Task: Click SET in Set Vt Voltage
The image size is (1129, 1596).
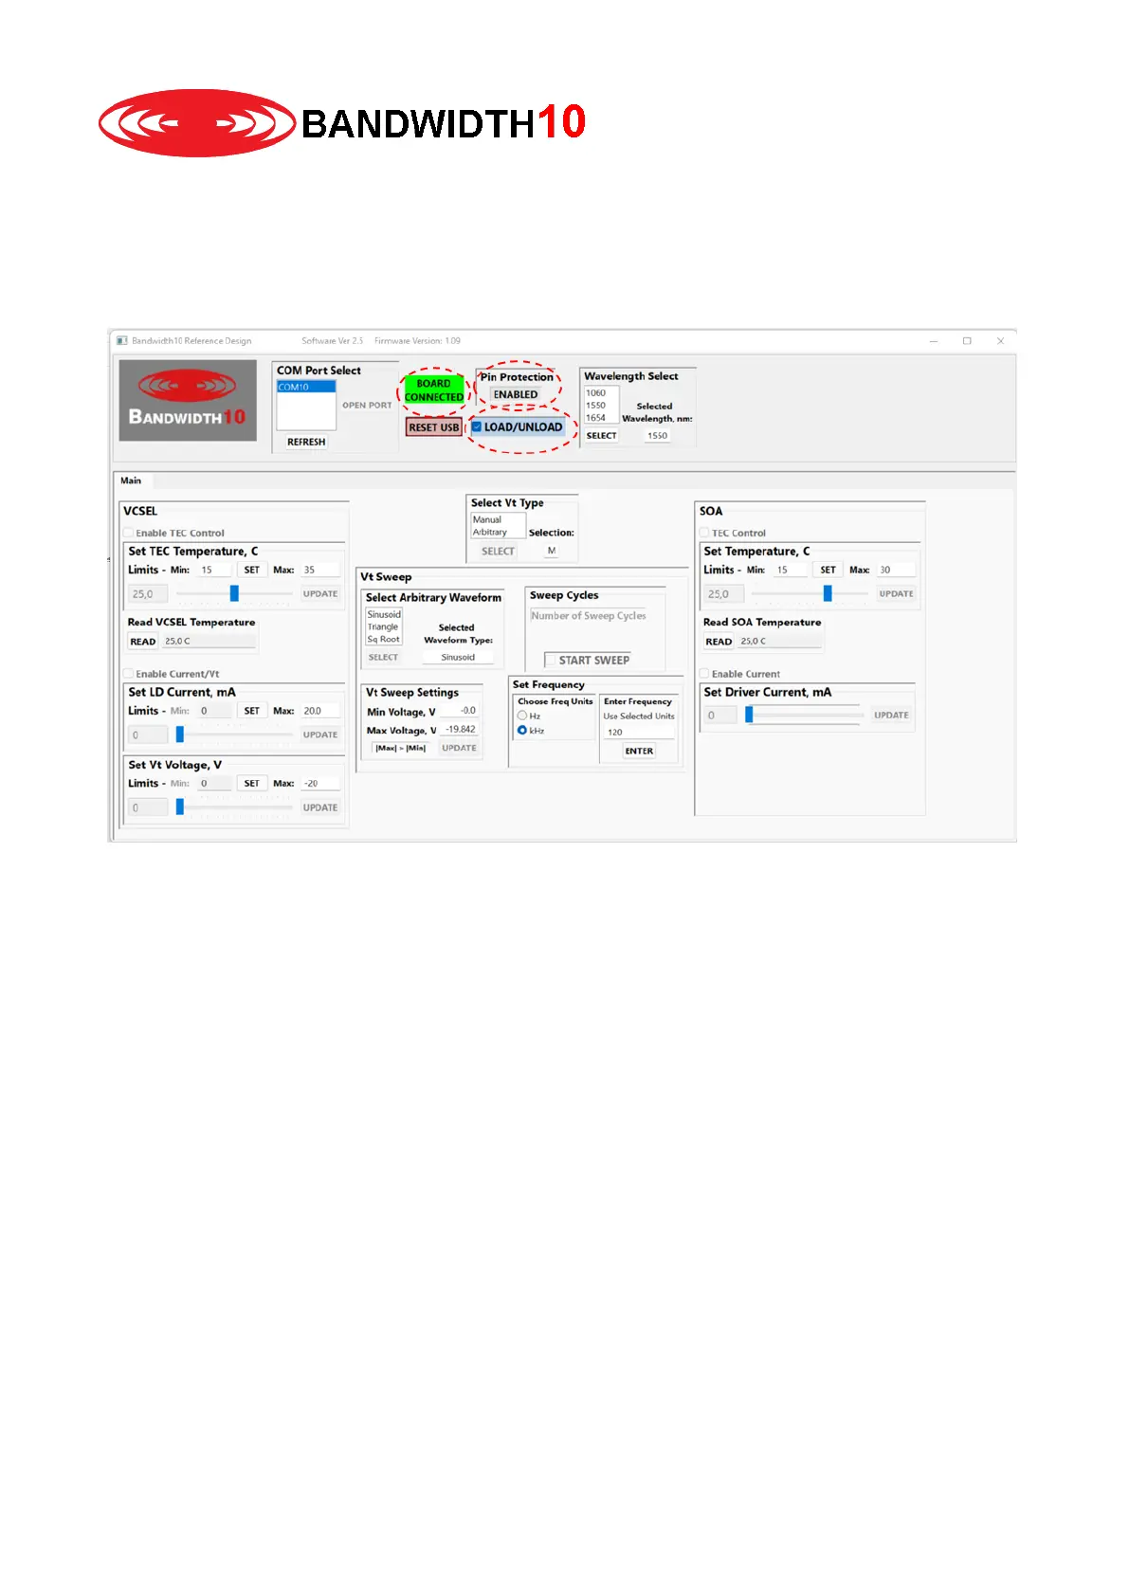Action: (251, 784)
